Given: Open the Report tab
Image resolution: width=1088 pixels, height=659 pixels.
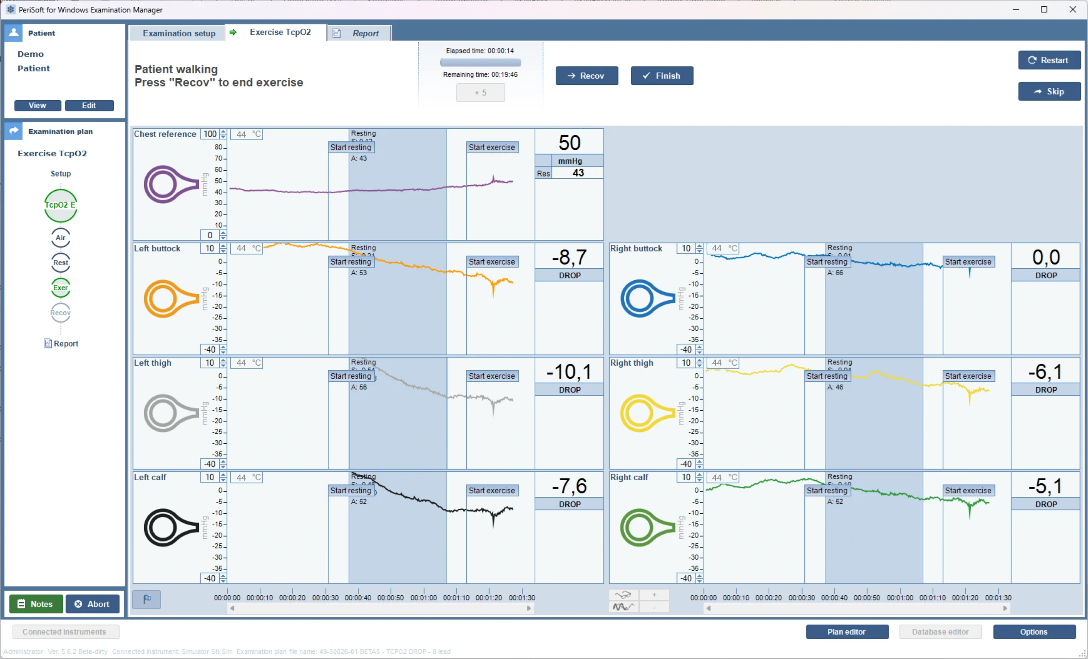Looking at the screenshot, I should (x=365, y=33).
